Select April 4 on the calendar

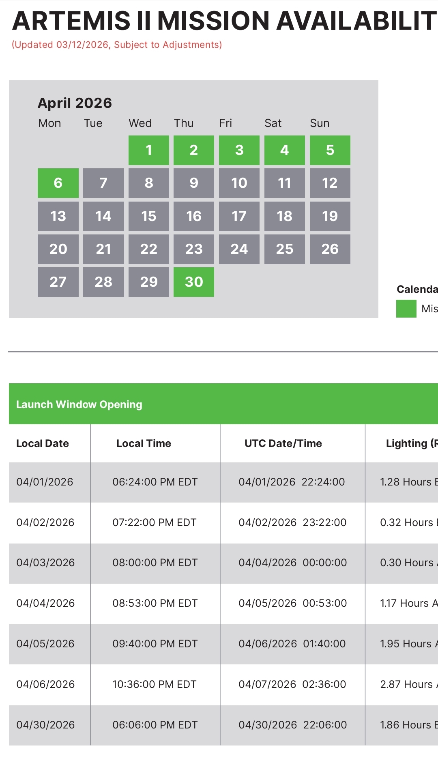(285, 150)
